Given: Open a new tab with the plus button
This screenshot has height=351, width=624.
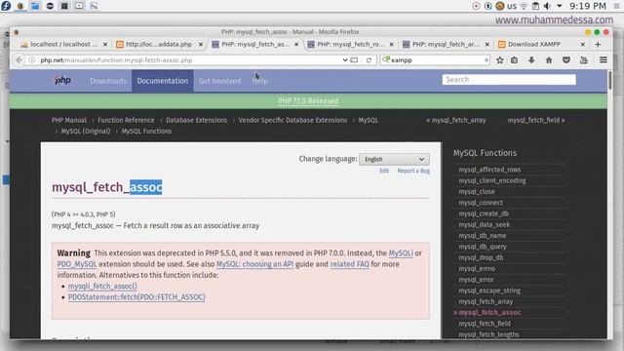Looking at the screenshot, I should coord(598,44).
